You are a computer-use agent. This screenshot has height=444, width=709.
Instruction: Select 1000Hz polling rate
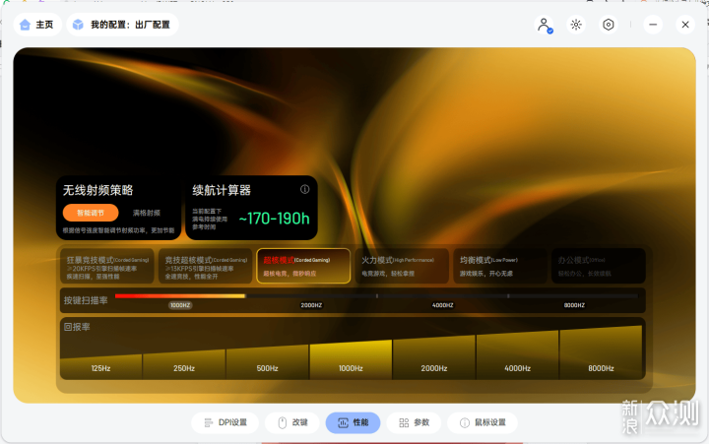351,359
